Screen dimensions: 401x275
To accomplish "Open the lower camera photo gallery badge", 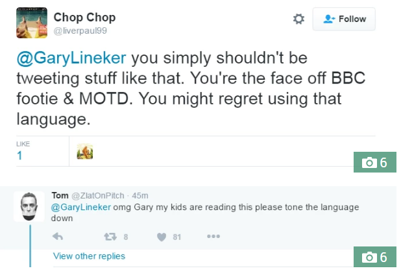I will coord(375,257).
